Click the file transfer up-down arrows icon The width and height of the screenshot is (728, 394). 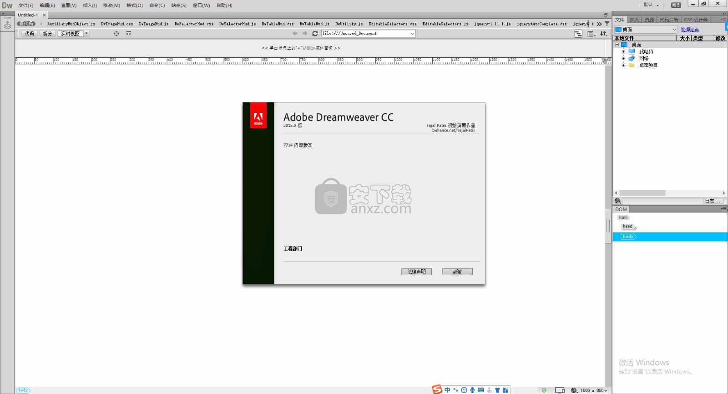point(603,34)
